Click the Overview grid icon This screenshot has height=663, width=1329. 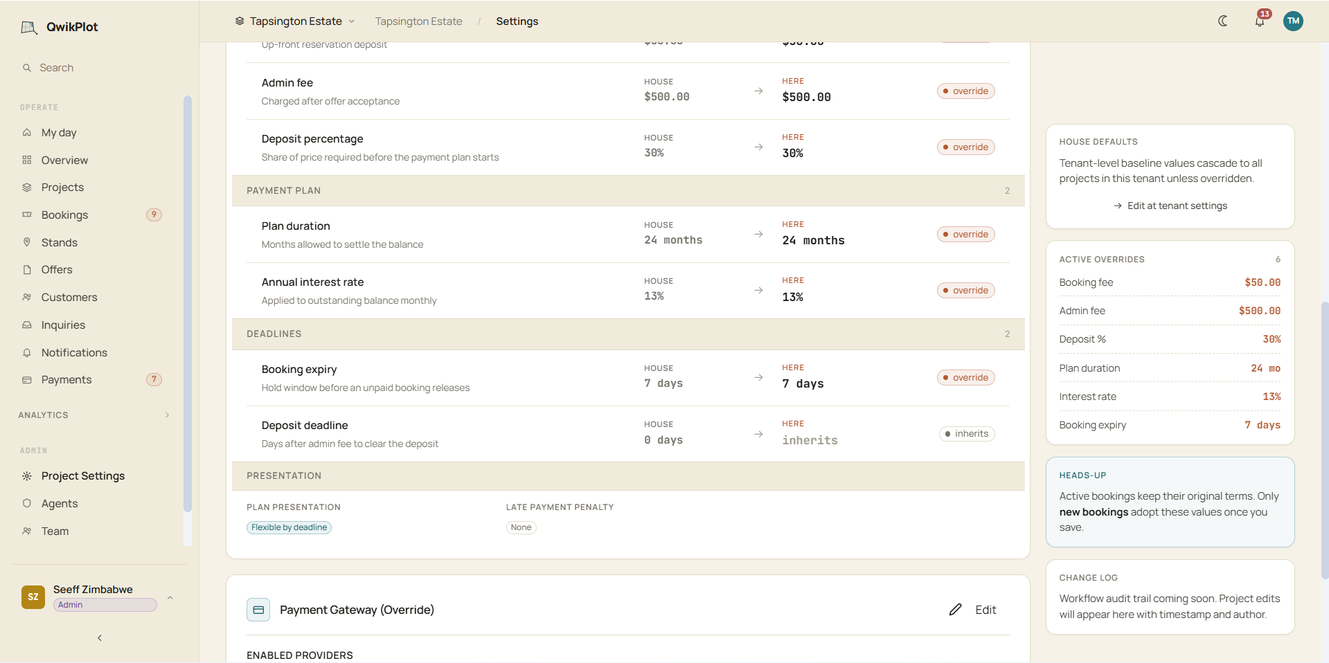(27, 160)
